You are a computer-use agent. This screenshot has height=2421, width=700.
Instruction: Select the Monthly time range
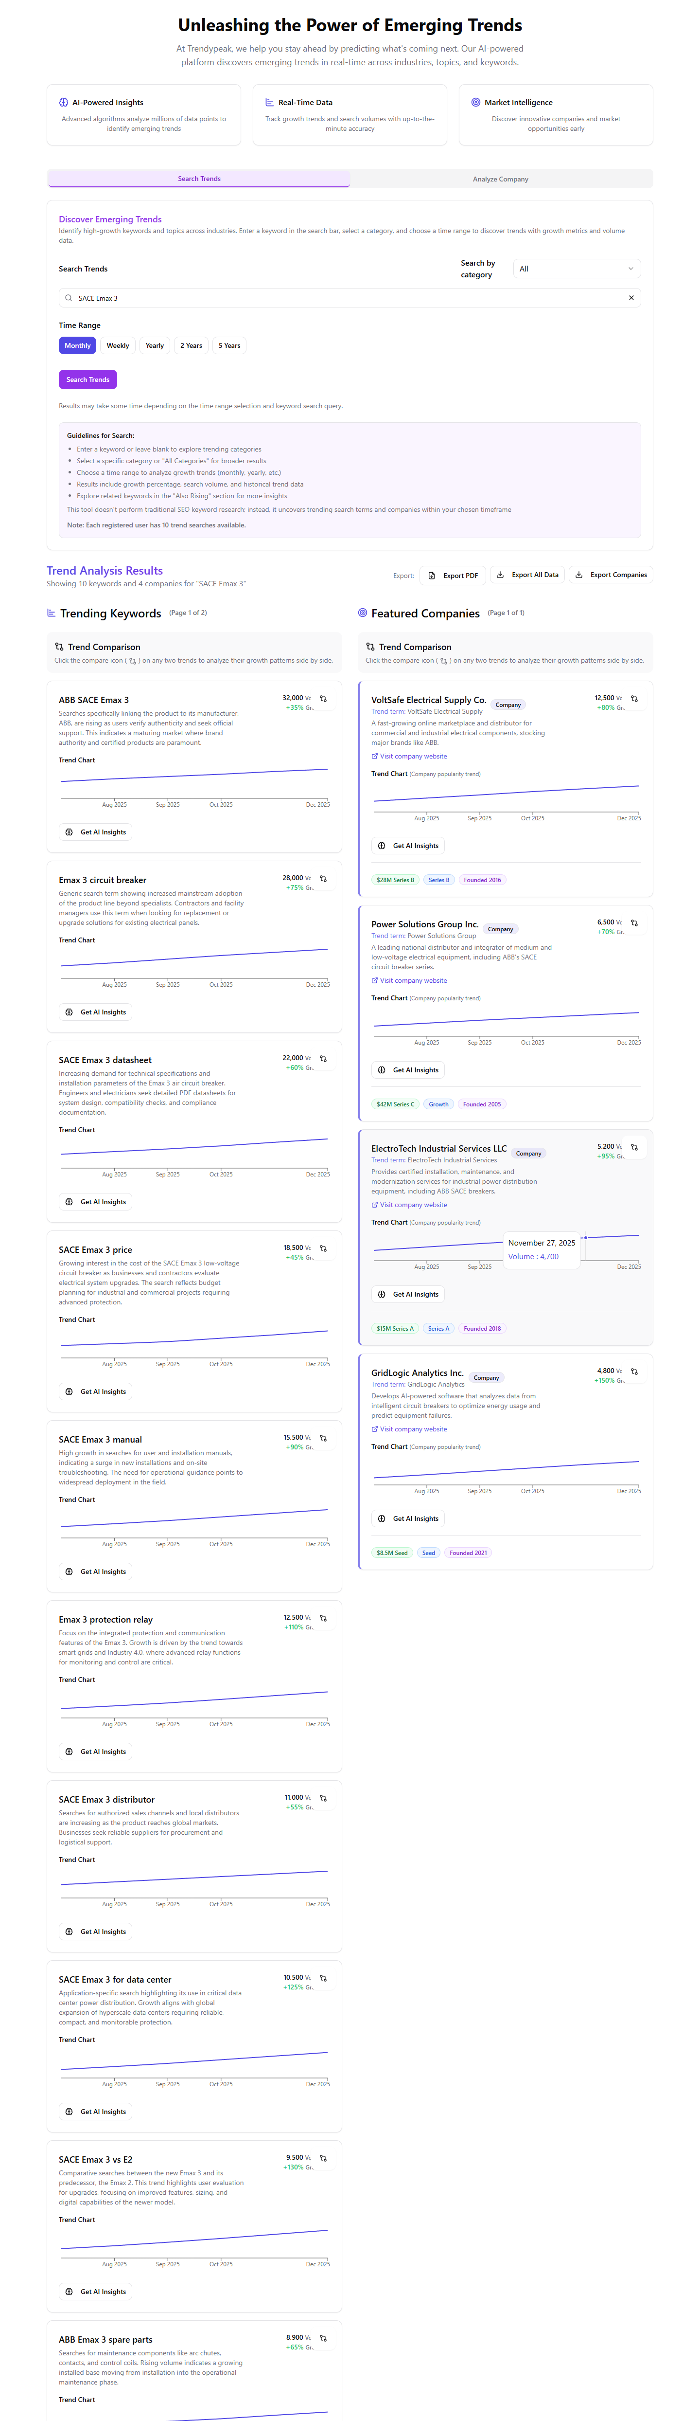(77, 346)
